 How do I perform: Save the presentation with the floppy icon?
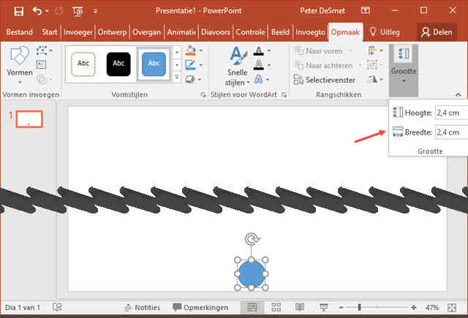click(x=18, y=12)
